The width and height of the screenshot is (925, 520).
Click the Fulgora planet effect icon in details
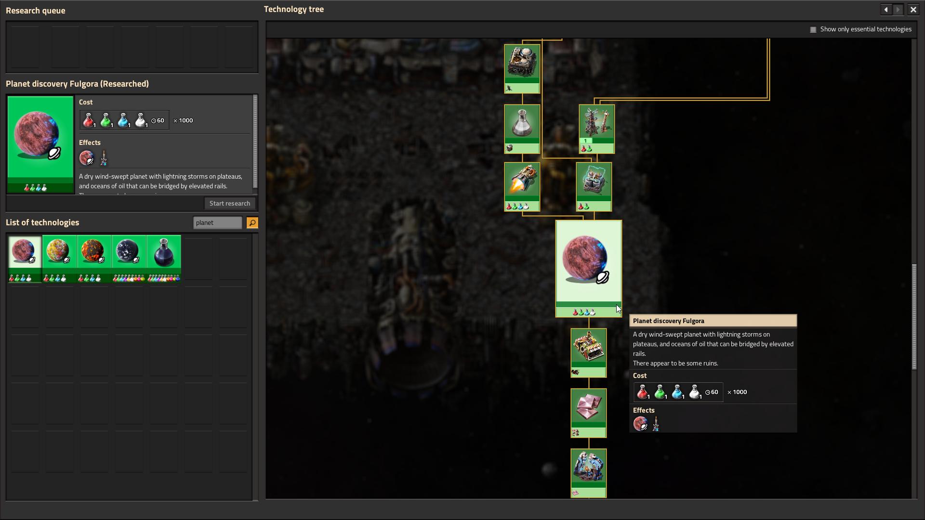pyautogui.click(x=87, y=158)
